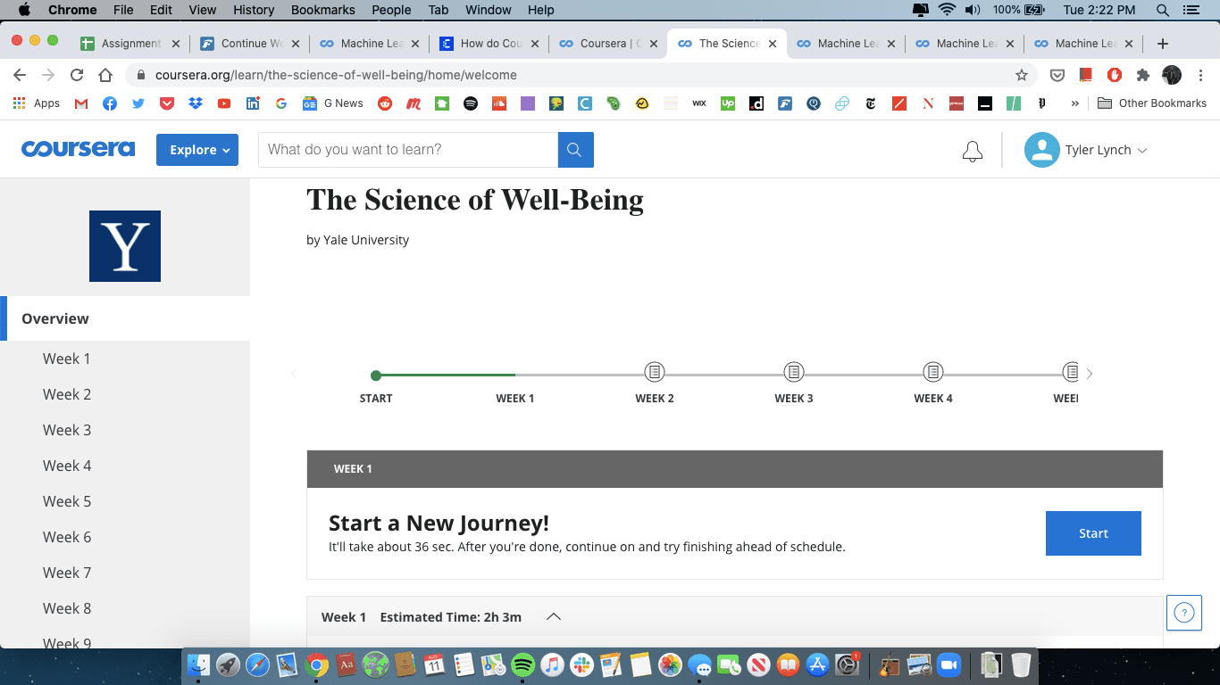1220x685 pixels.
Task: Open the Reddit bookmark
Action: click(385, 103)
